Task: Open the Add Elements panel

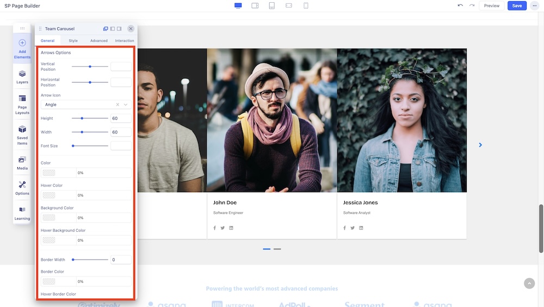Action: [22, 48]
